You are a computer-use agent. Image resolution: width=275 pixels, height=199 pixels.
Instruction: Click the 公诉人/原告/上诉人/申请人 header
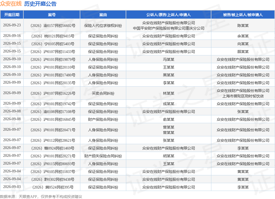click(x=168, y=15)
